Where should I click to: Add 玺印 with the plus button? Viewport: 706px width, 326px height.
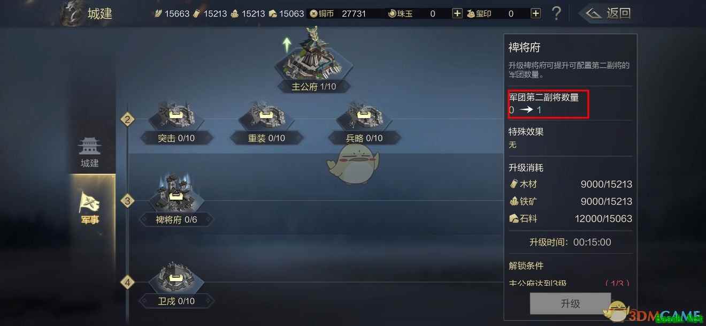pyautogui.click(x=535, y=13)
